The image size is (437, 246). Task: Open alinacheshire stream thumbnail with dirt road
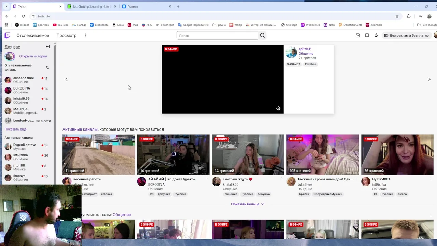pyautogui.click(x=98, y=154)
